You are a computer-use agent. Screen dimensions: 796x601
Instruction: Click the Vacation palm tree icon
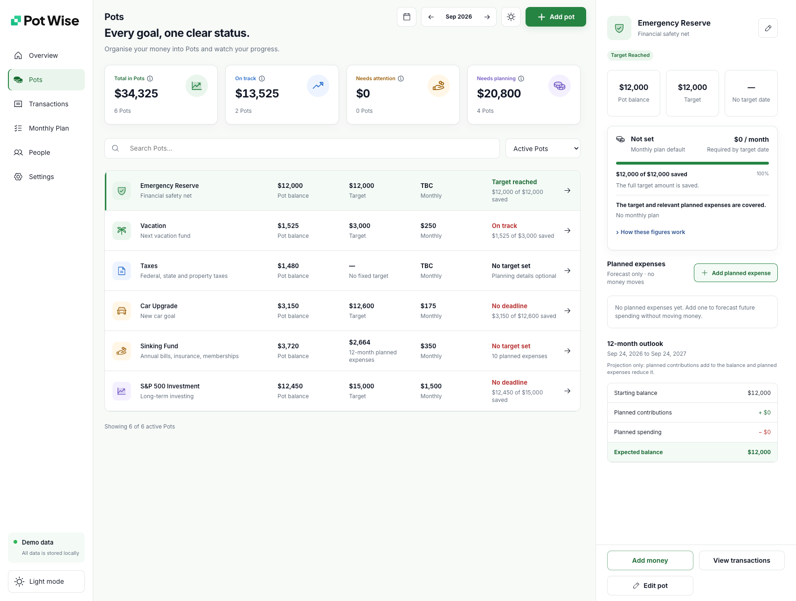click(x=122, y=230)
